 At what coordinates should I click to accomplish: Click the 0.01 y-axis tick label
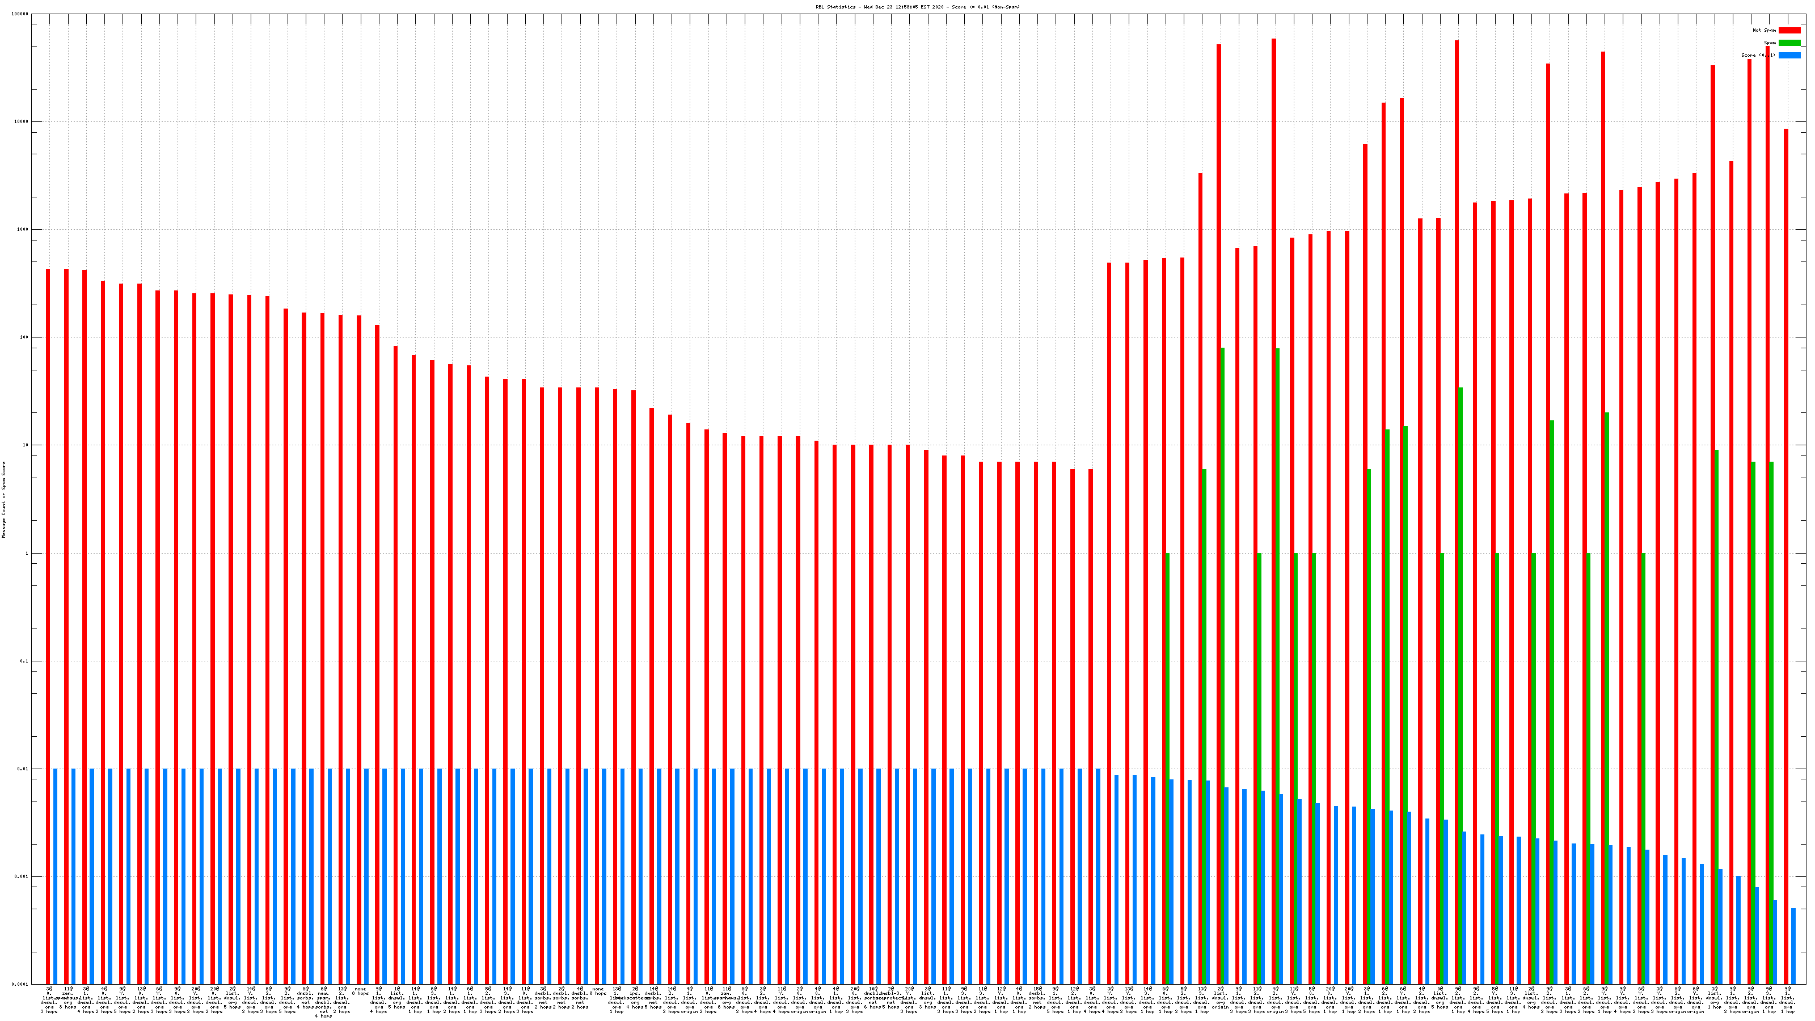(x=23, y=770)
